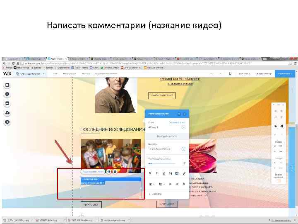
Task: Click the increase indent icon
Action: (177, 184)
